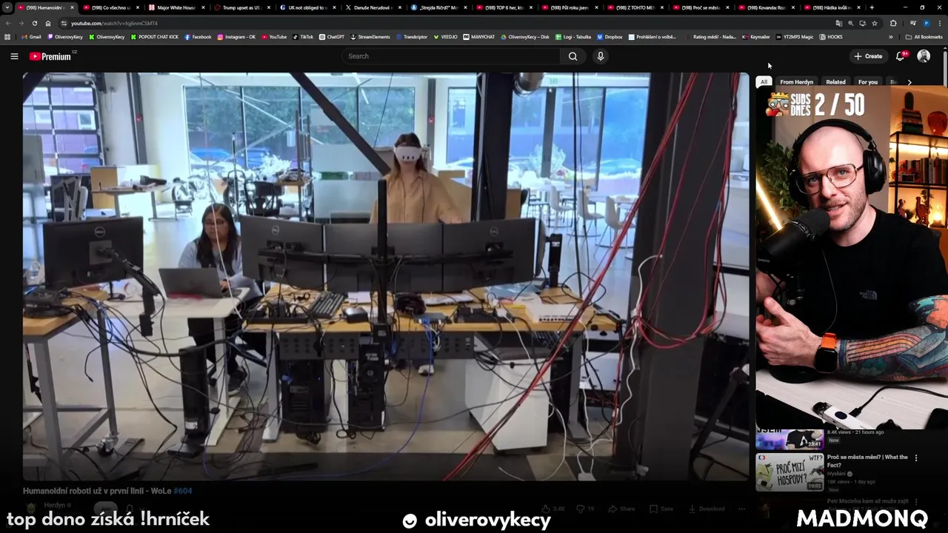This screenshot has width=948, height=533.
Task: Open the Facebook bookmark
Action: 198,36
